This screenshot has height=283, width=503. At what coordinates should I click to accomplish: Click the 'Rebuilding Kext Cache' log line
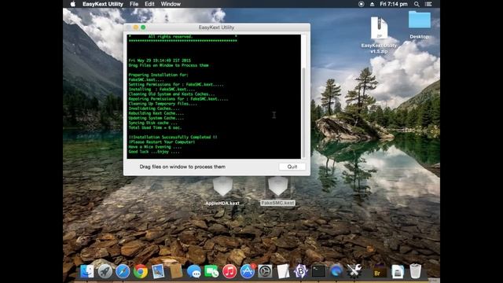(x=156, y=113)
